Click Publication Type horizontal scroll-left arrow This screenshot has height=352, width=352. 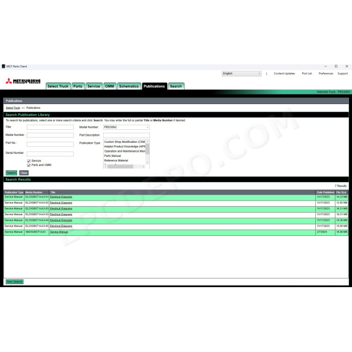[106, 166]
